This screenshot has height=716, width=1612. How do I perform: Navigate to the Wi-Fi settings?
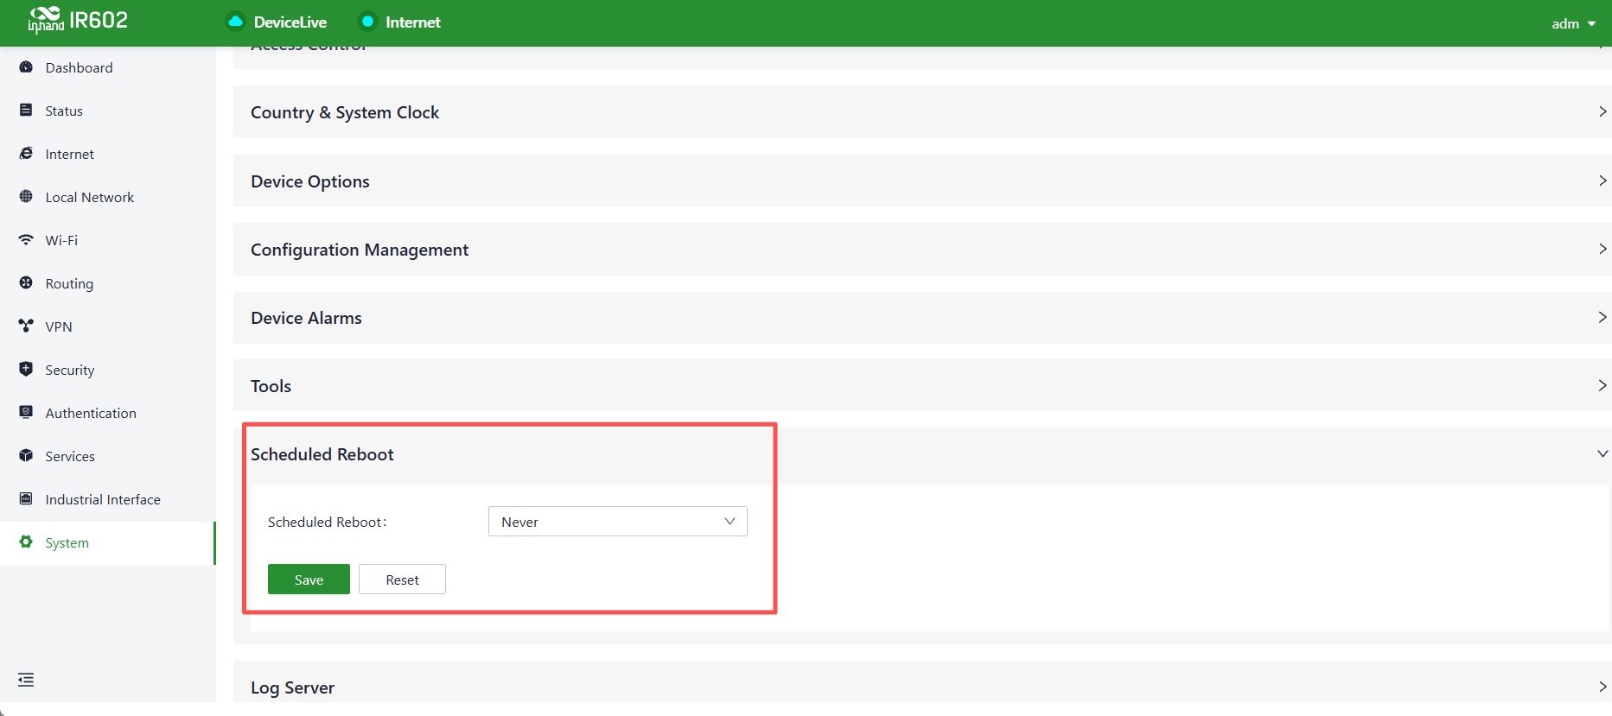[108, 240]
